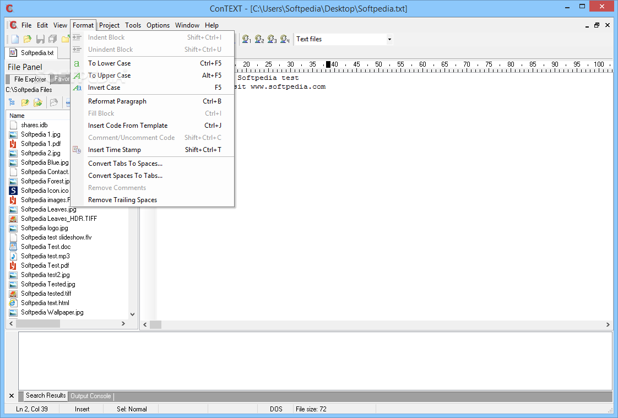Screen dimensions: 618x418
Task: Run user command key 4 icon
Action: tap(285, 39)
